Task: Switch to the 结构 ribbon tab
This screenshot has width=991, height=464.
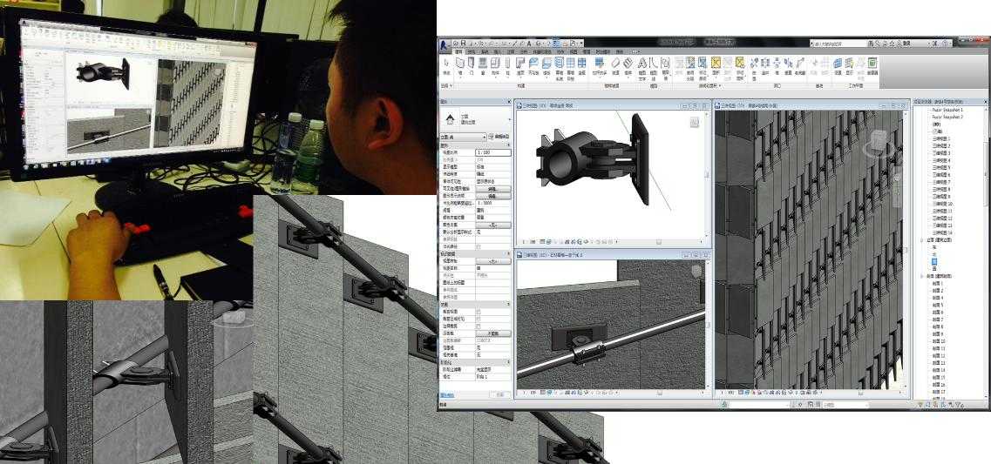Action: click(x=472, y=51)
